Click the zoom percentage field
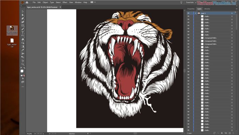Screen dimensions: 239x135 pyautogui.click(x=30, y=134)
